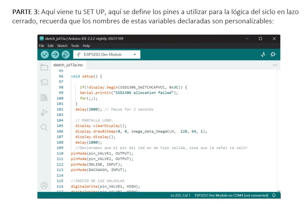Image resolution: width=306 pixels, height=204 pixels.
Task: Click the INICIO DE LAS VALVULAS comment
Action: (98, 181)
